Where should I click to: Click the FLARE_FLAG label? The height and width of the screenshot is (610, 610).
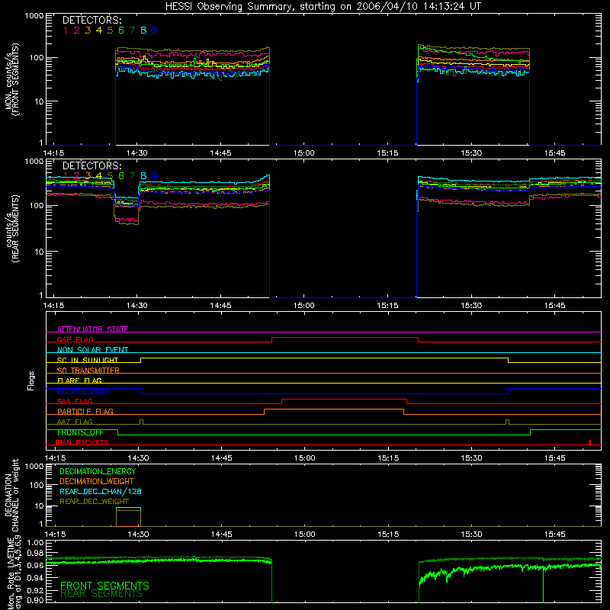tap(79, 380)
